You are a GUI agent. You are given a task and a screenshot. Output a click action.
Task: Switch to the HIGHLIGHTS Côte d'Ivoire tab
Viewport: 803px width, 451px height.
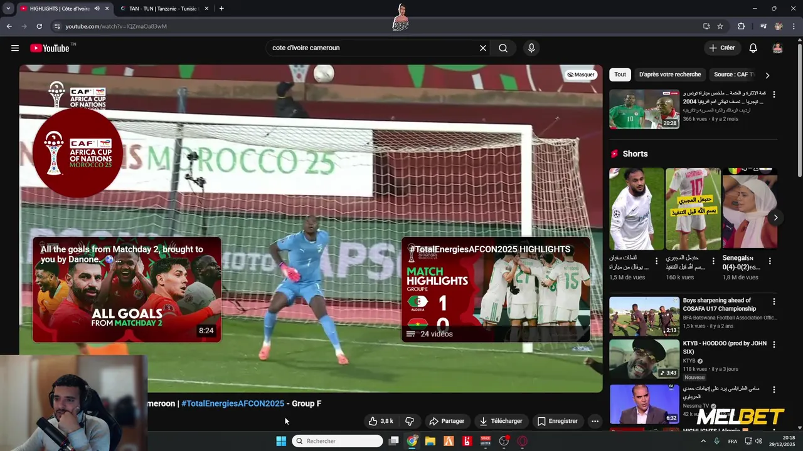coord(60,9)
